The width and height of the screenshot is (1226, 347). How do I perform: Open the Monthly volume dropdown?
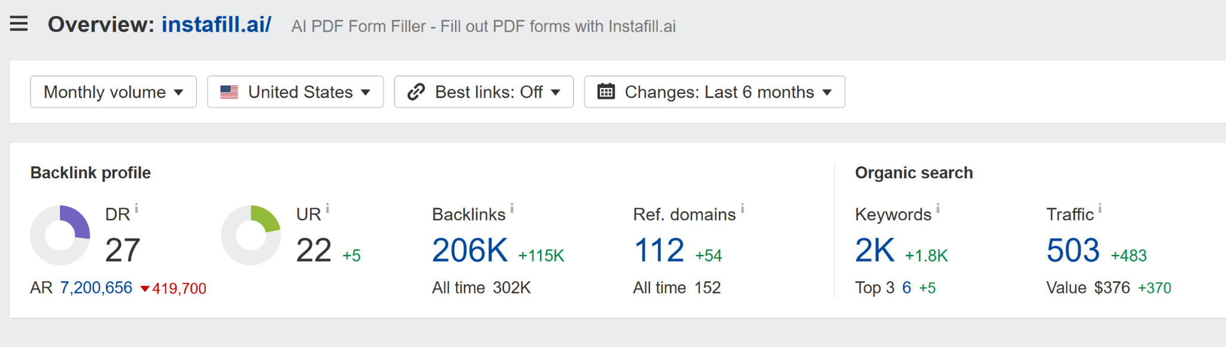click(x=113, y=92)
